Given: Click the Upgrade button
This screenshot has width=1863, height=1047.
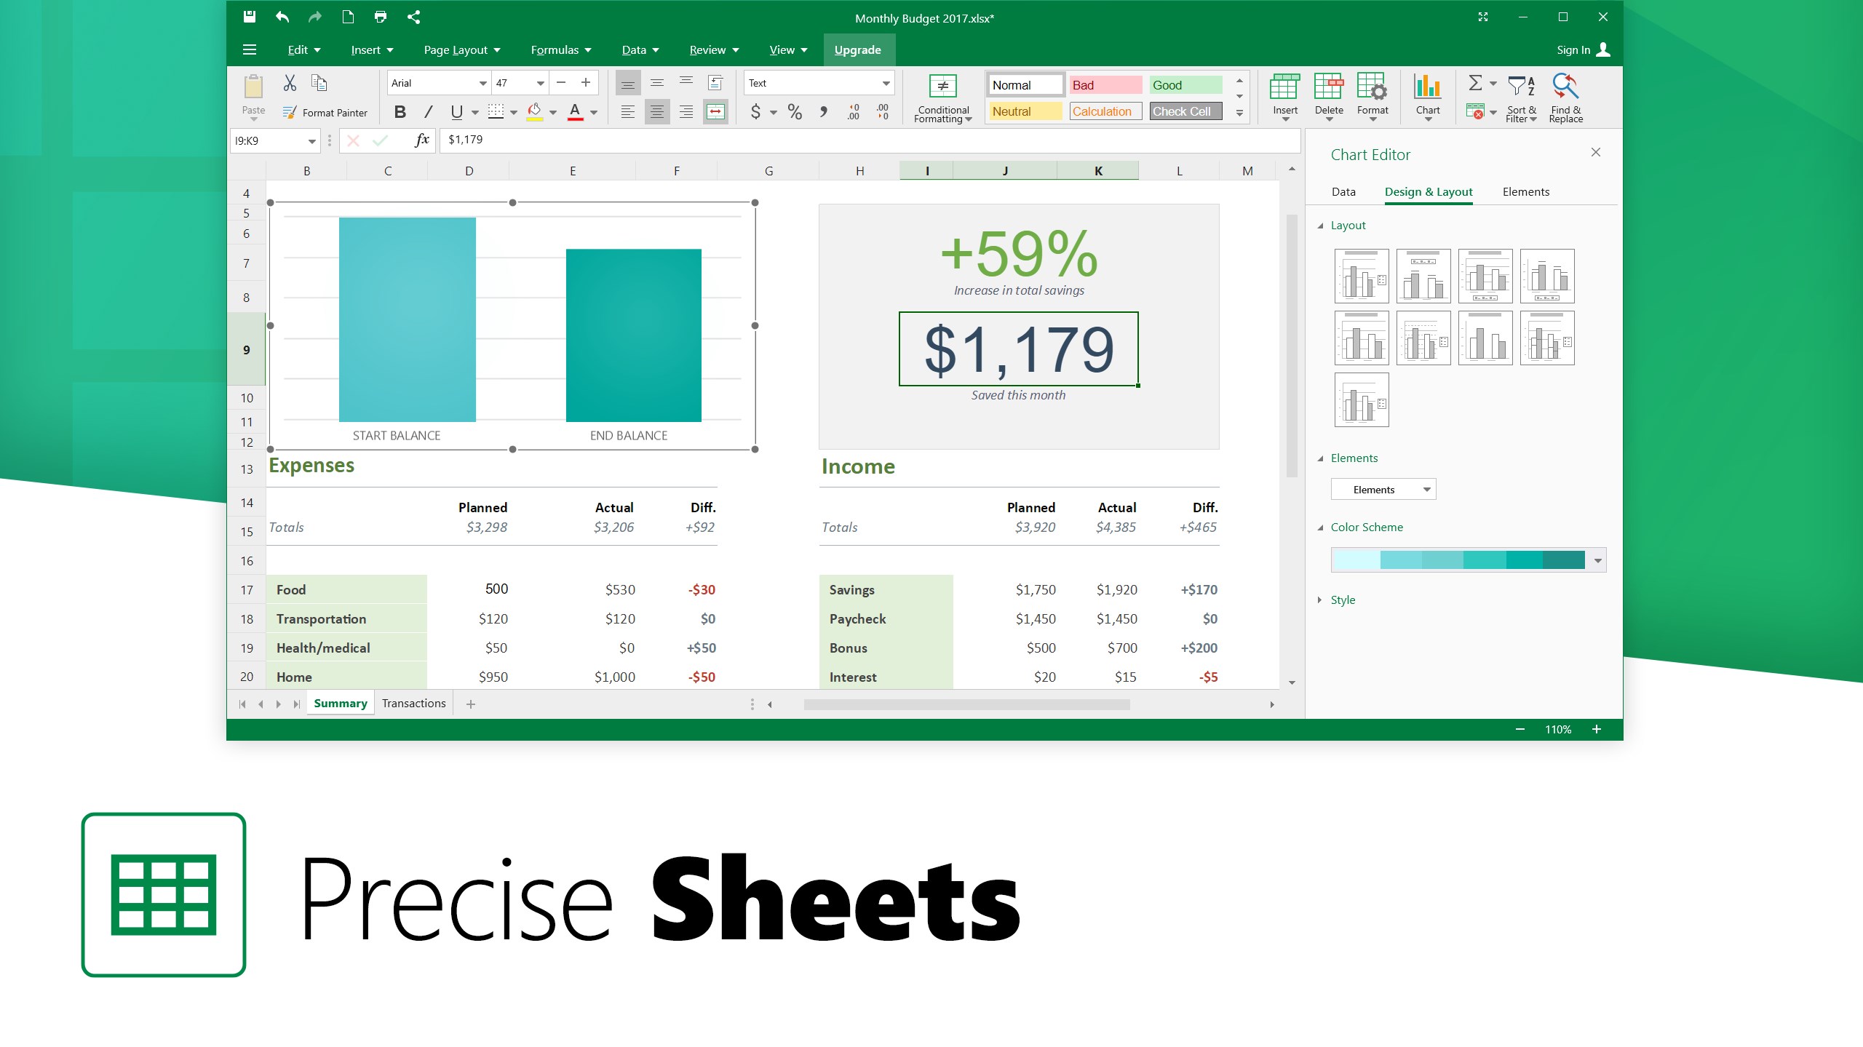Looking at the screenshot, I should (x=857, y=49).
